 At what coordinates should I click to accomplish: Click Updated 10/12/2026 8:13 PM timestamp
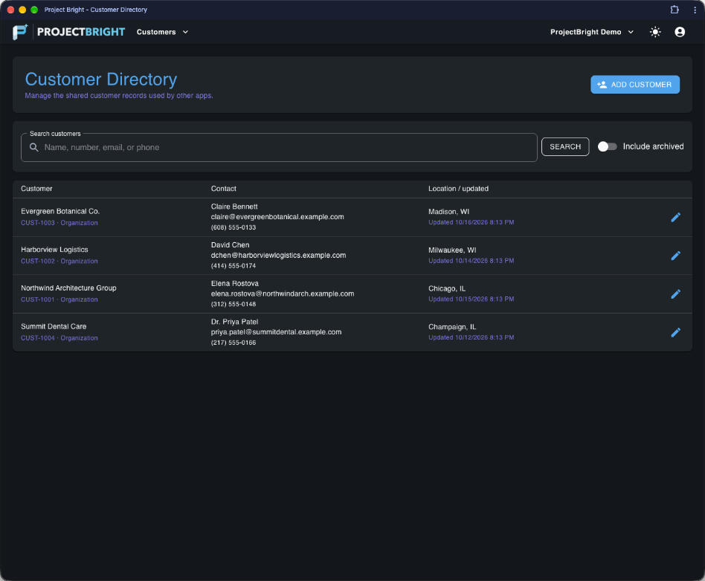(x=471, y=337)
